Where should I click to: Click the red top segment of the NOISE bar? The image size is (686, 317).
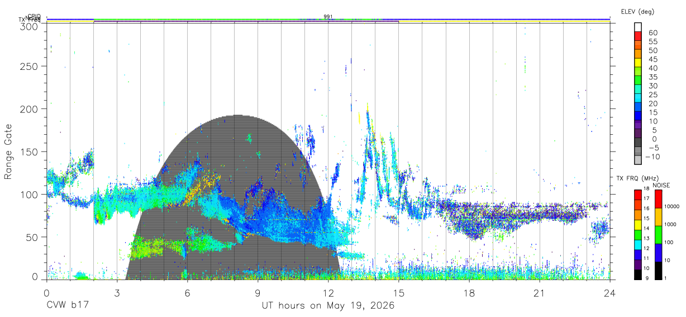click(658, 199)
